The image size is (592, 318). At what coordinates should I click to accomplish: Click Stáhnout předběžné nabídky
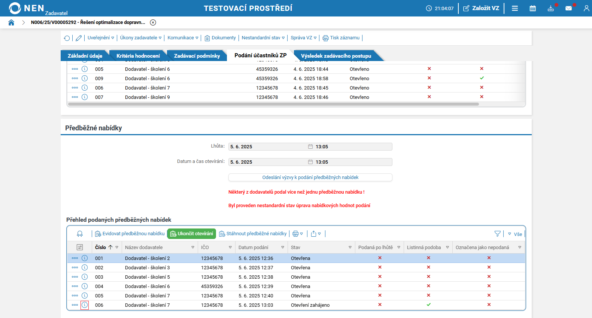pyautogui.click(x=253, y=234)
